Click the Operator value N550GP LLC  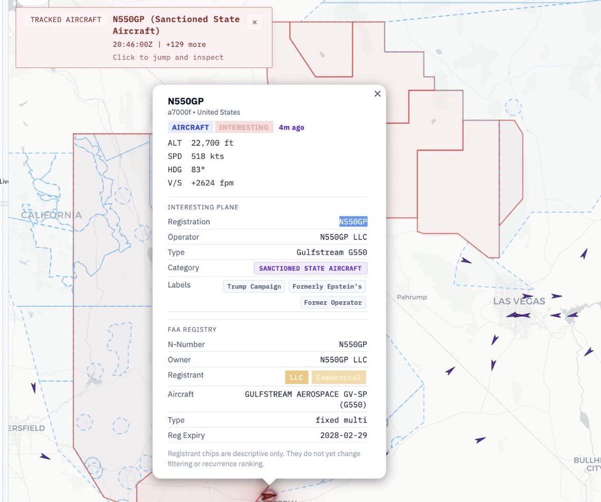coord(344,237)
